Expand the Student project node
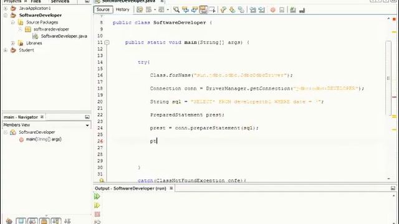 [6, 50]
